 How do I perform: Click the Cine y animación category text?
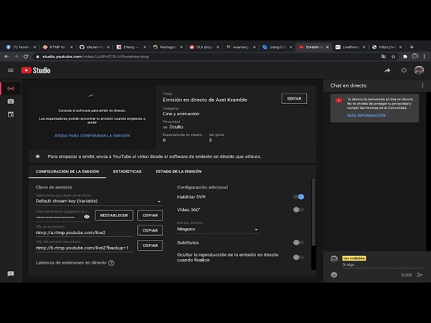[x=181, y=114]
